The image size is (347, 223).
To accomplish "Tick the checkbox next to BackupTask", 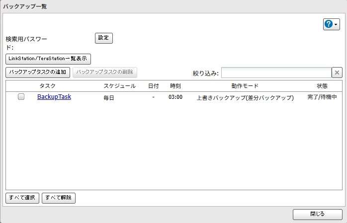I will [x=21, y=97].
